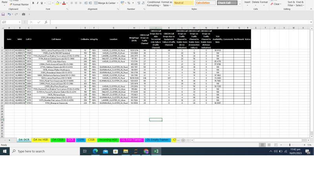This screenshot has width=314, height=176.
Task: Expand the font color dropdown arrow
Action: (67, 3)
